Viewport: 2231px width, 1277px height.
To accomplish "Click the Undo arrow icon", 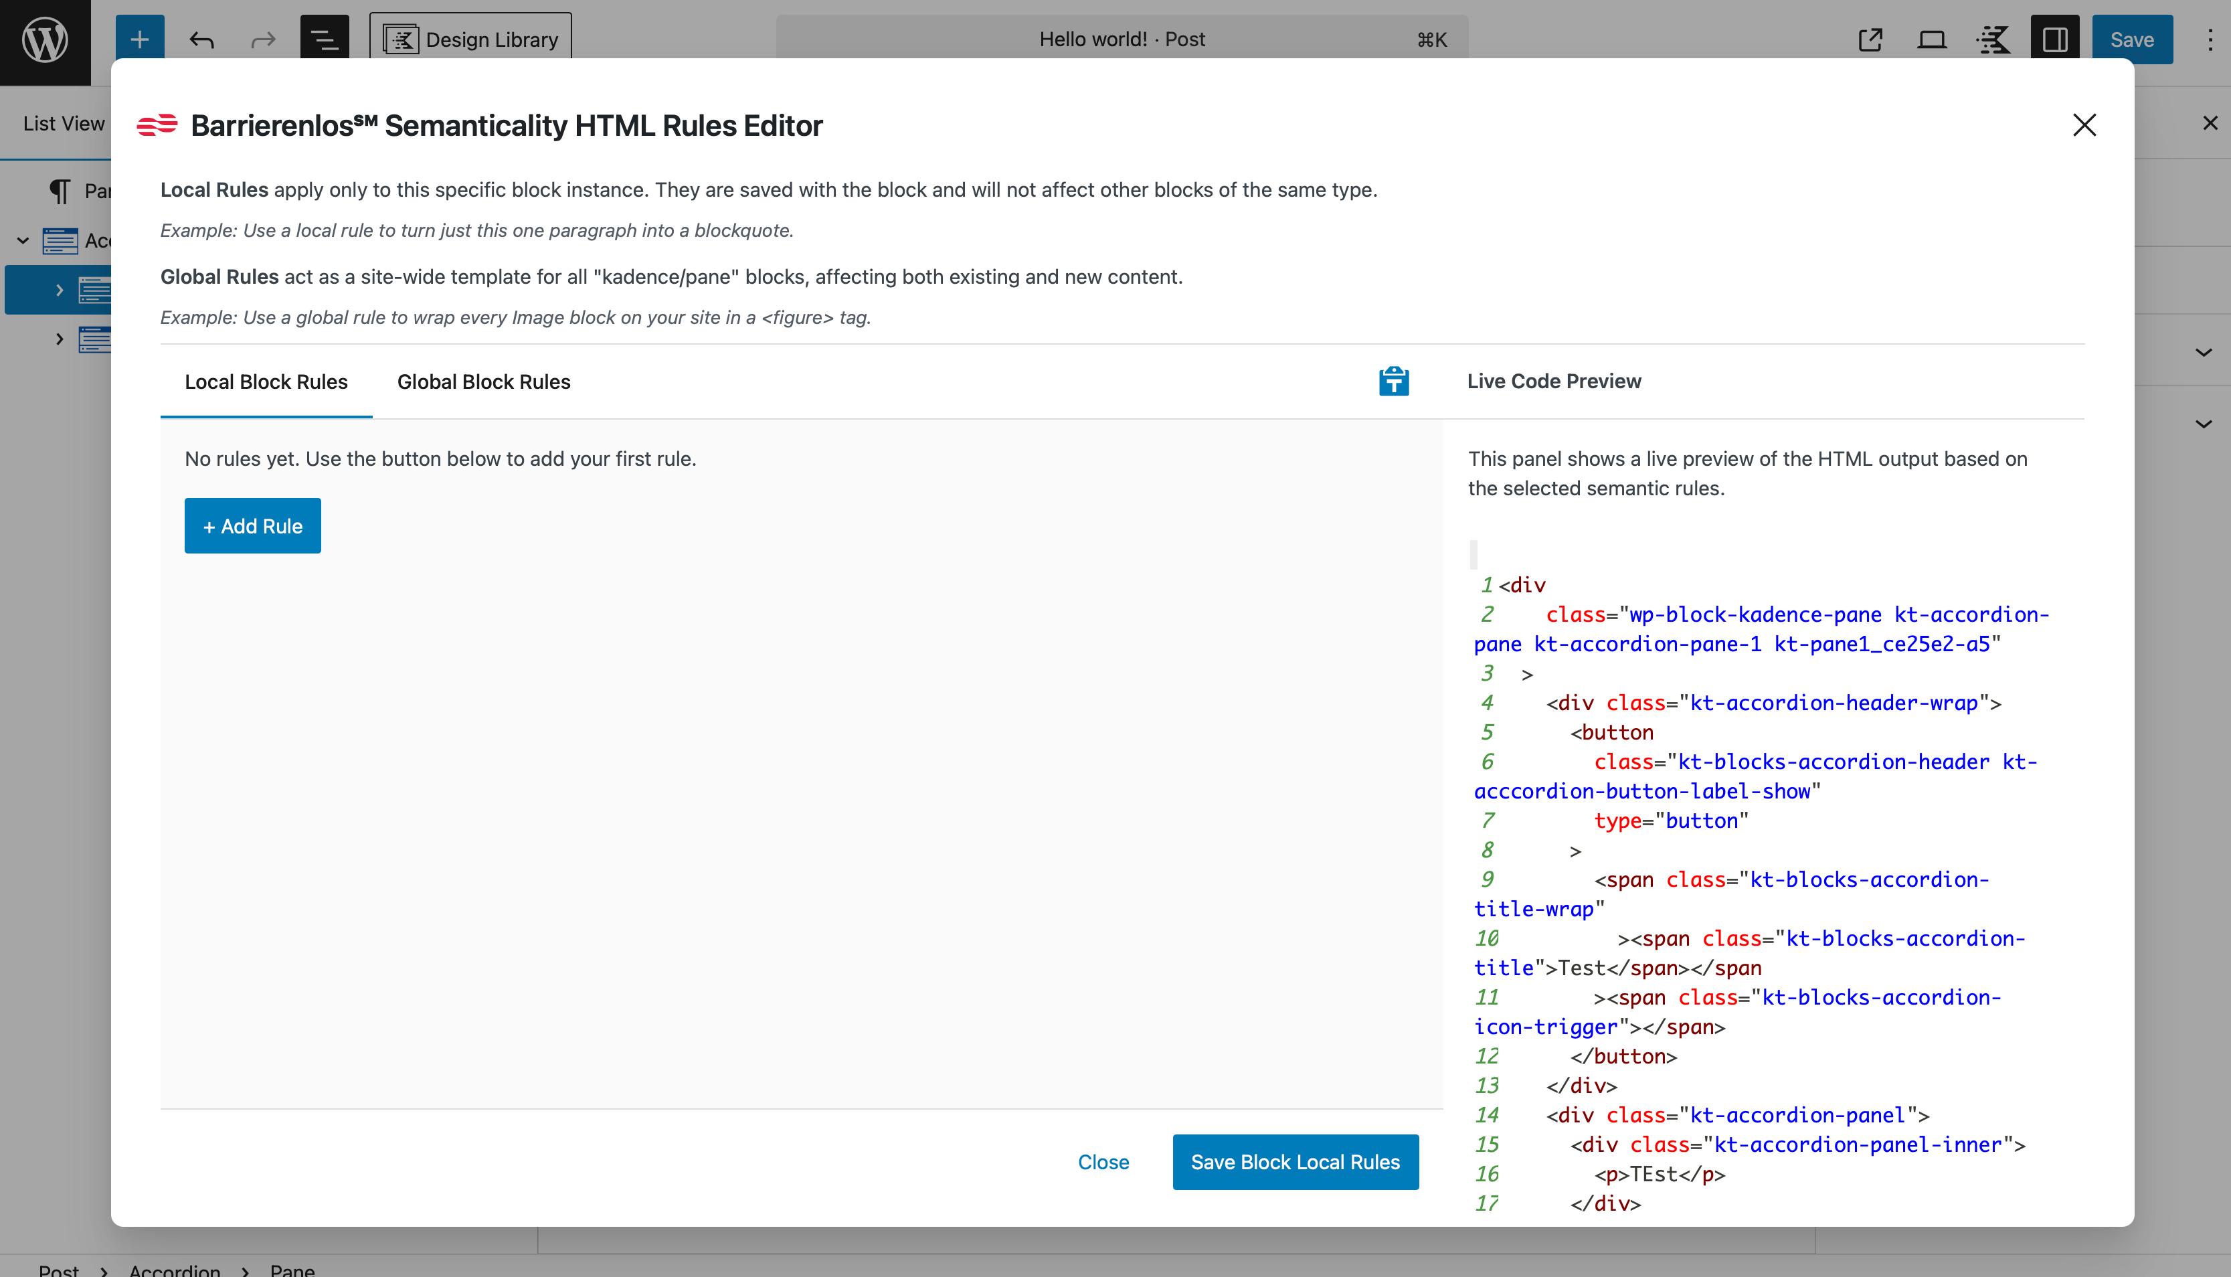I will pyautogui.click(x=201, y=39).
